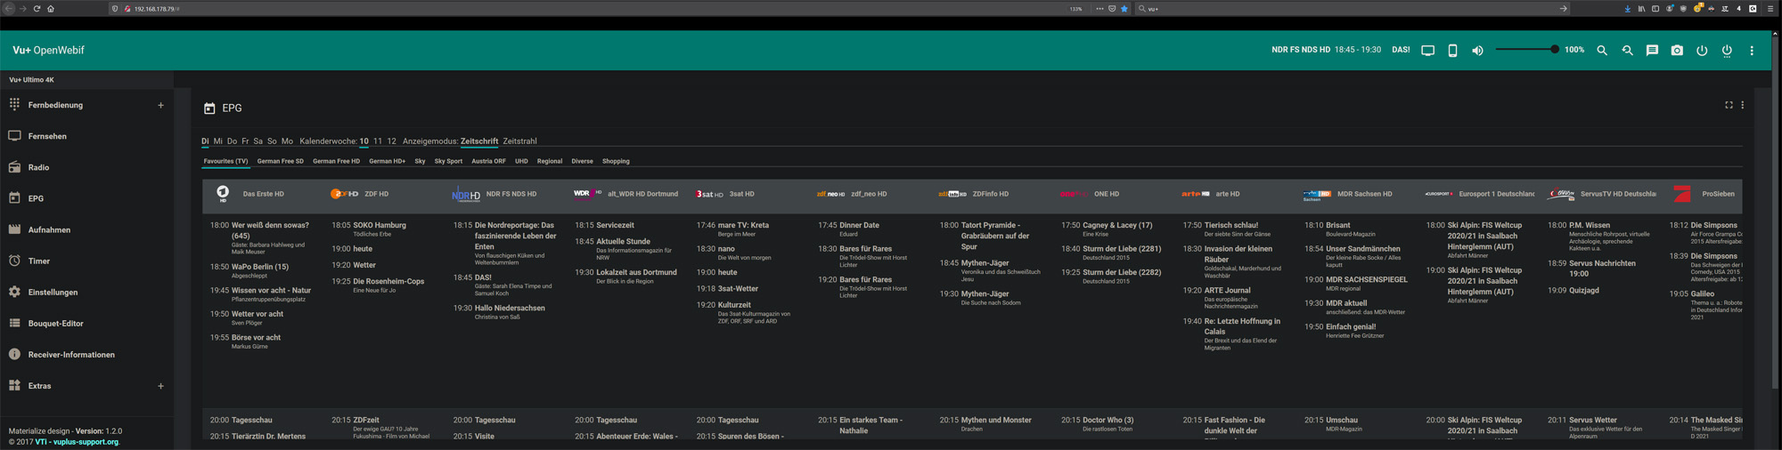Open Brisant 18:10 programme
This screenshot has height=450, width=1782.
(x=1337, y=225)
